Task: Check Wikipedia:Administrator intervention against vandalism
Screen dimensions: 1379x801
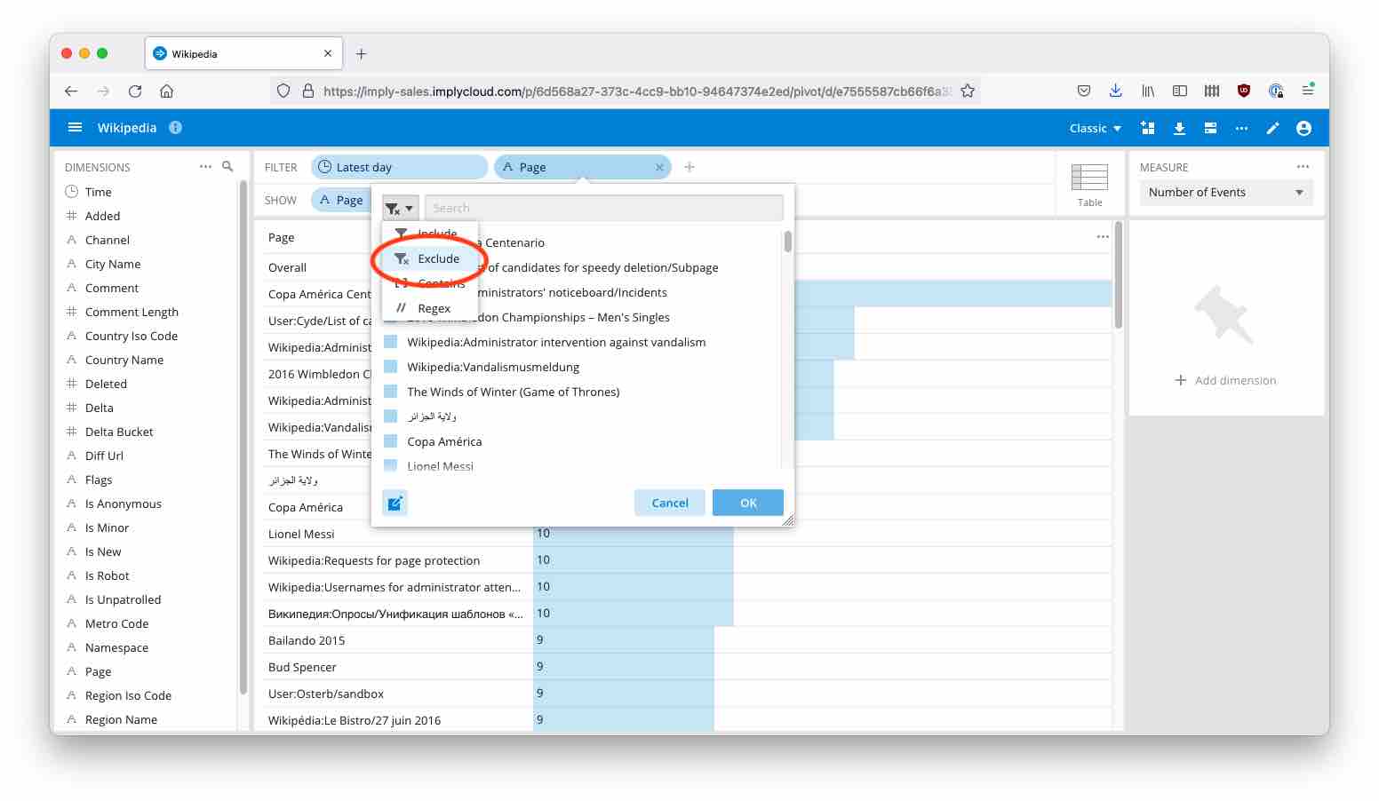Action: click(390, 342)
